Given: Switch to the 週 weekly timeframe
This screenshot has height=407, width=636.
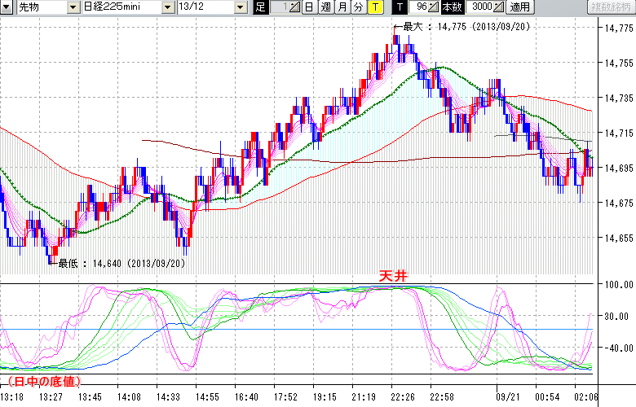Looking at the screenshot, I should pyautogui.click(x=325, y=7).
